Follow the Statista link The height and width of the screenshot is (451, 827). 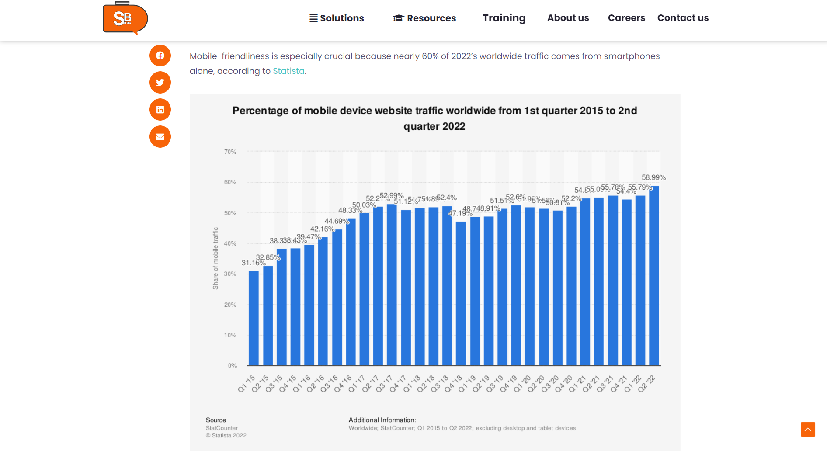point(288,71)
